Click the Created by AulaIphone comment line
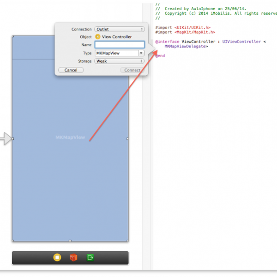The image size is (277, 277). click(x=201, y=9)
